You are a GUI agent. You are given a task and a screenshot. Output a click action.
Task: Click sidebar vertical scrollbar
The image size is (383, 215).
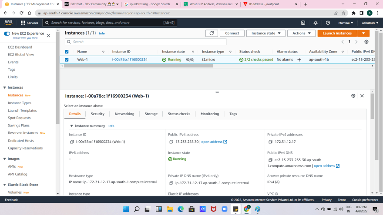[57, 78]
